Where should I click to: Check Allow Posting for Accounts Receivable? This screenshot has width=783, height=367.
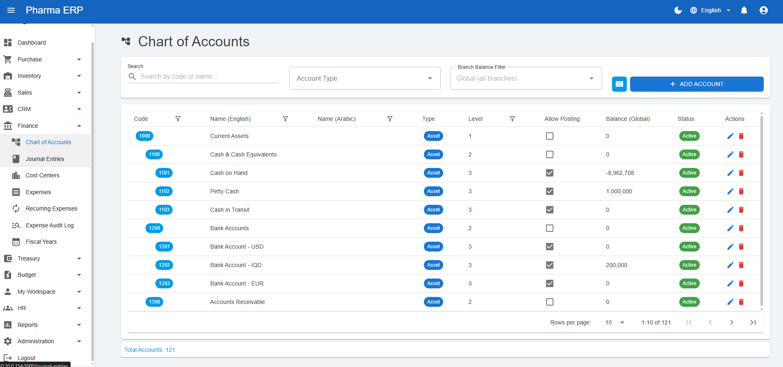click(x=550, y=302)
